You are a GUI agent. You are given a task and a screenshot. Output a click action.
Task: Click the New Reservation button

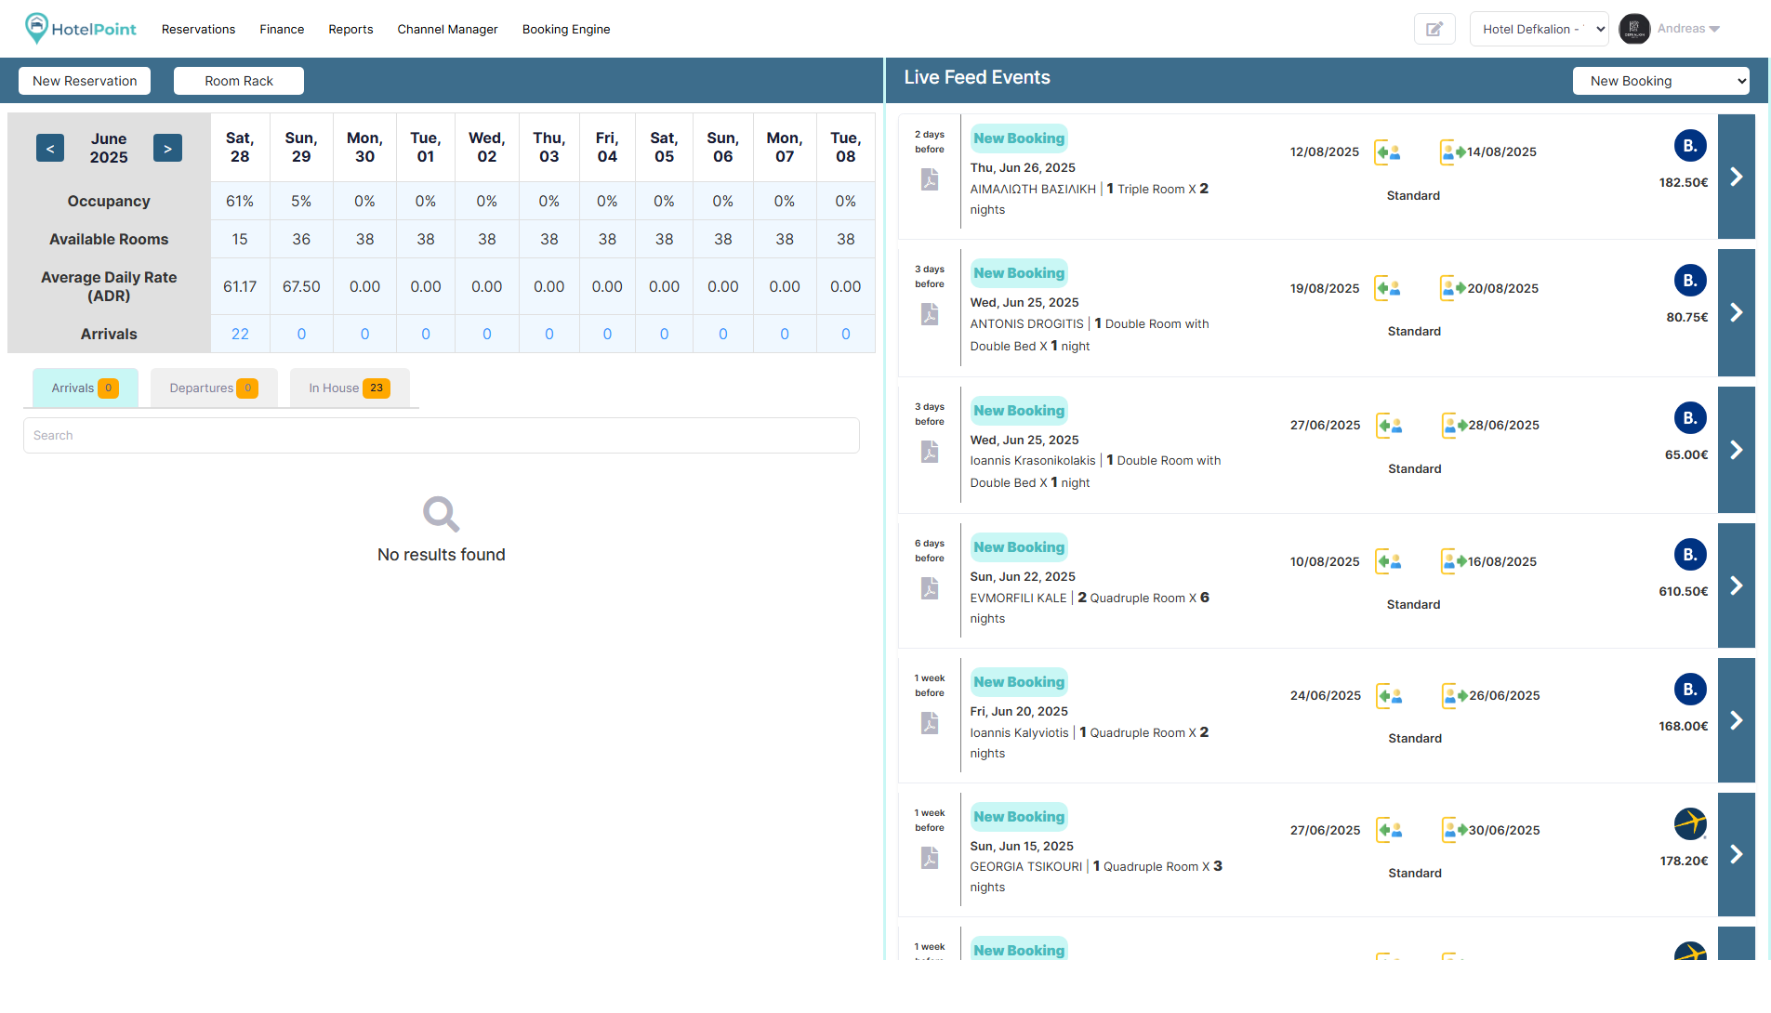pos(85,81)
